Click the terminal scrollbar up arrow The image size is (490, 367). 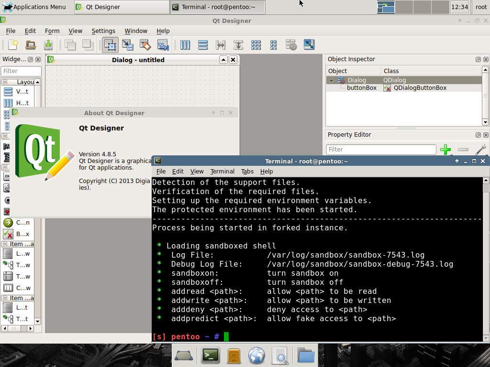click(x=486, y=180)
